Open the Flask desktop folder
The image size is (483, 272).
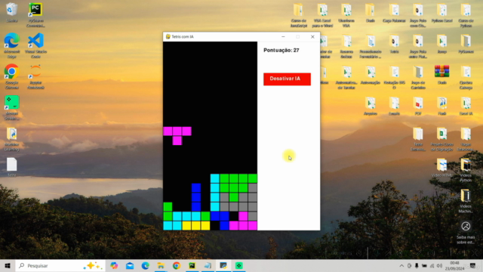[441, 106]
